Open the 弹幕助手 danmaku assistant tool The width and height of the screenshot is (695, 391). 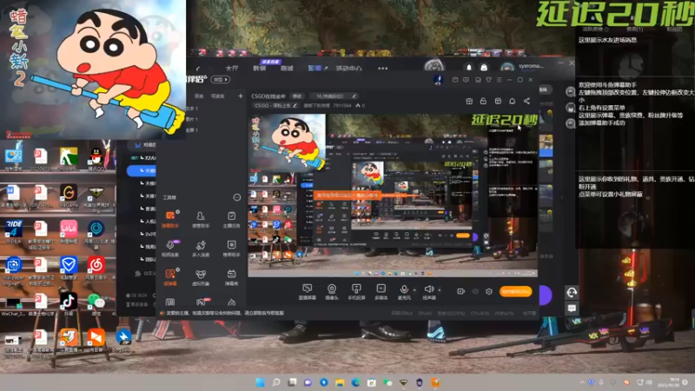coord(170,219)
